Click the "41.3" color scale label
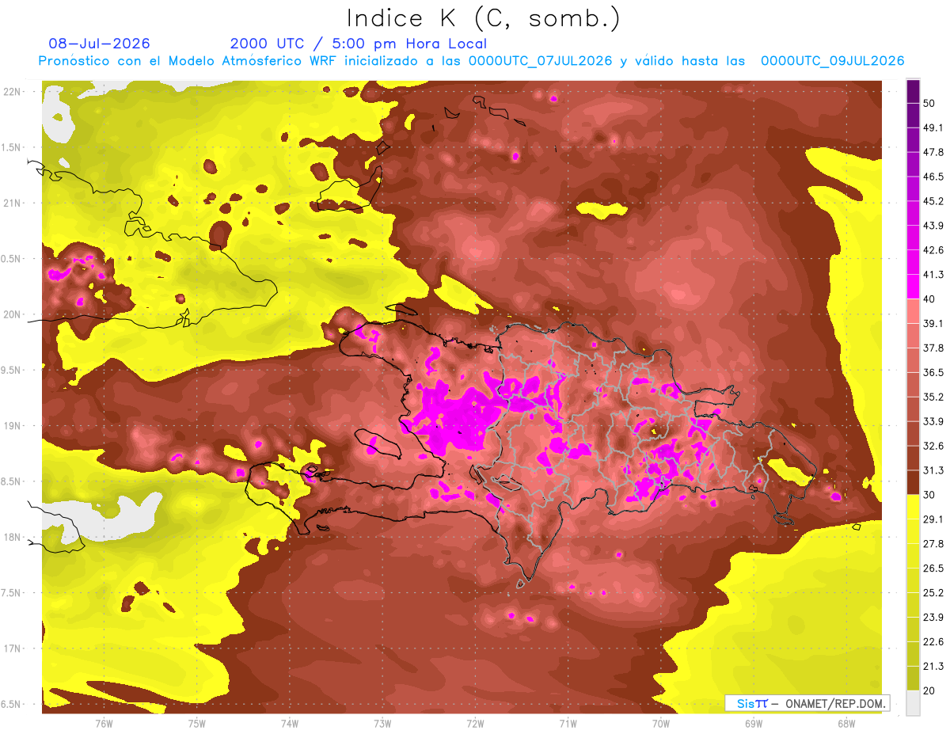Screen dimensions: 950x734 [x=933, y=275]
